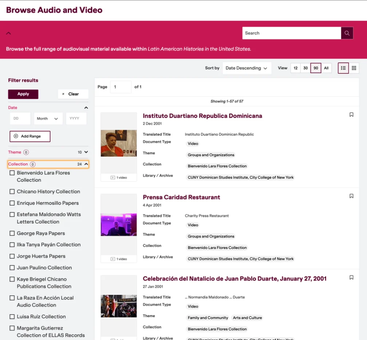Click Groups and Organizations tag on Prensa Caridad

pyautogui.click(x=211, y=236)
